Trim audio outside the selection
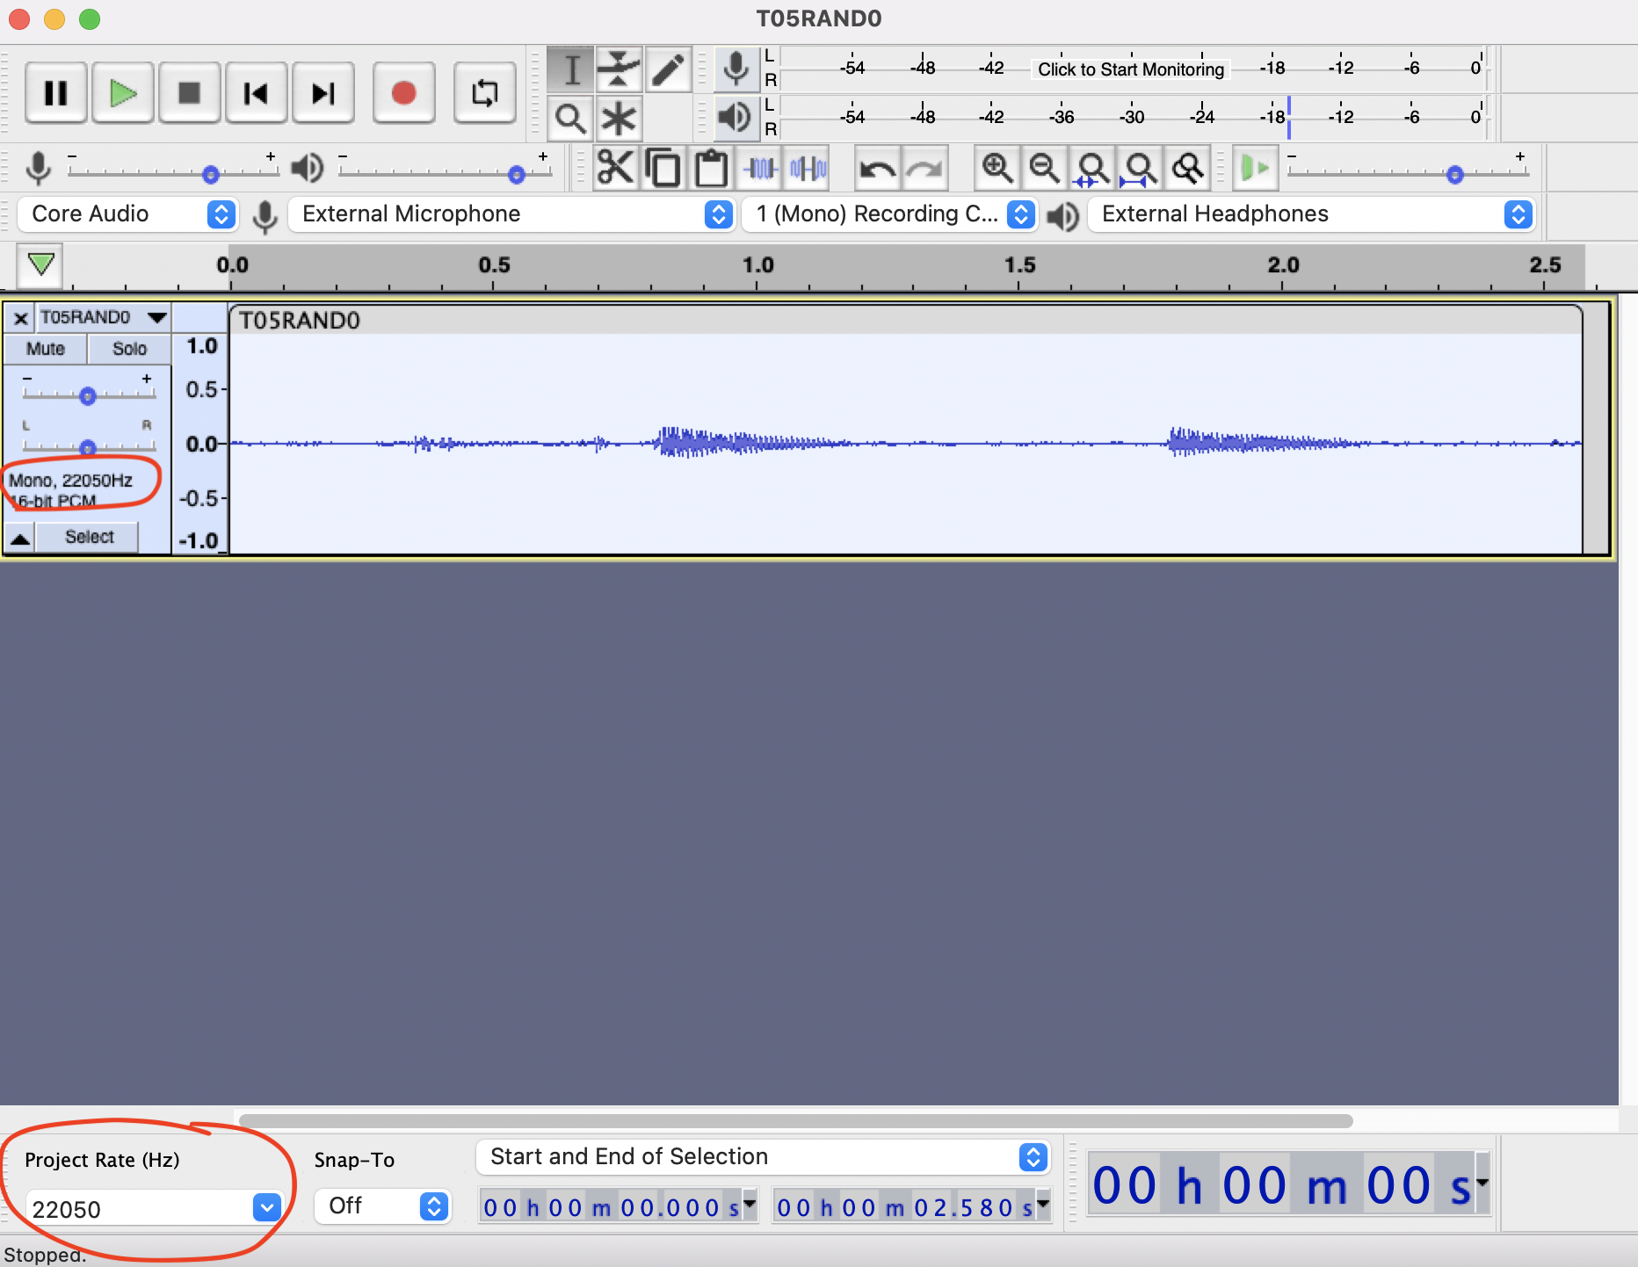 pyautogui.click(x=759, y=167)
